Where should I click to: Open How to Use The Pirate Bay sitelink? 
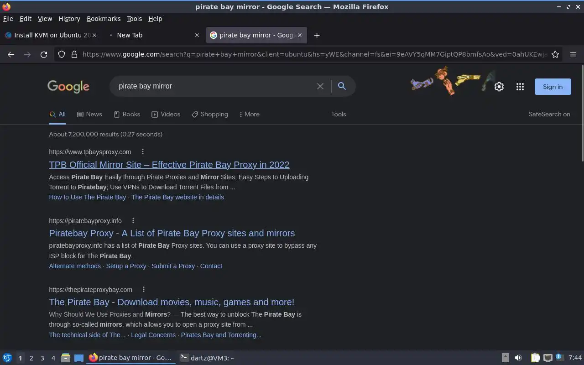88,197
